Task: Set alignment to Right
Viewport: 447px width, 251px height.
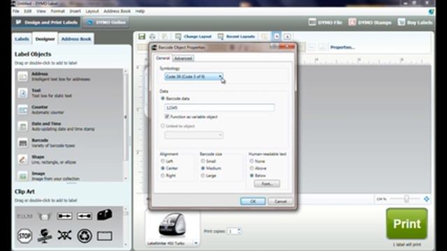Action: (x=163, y=176)
